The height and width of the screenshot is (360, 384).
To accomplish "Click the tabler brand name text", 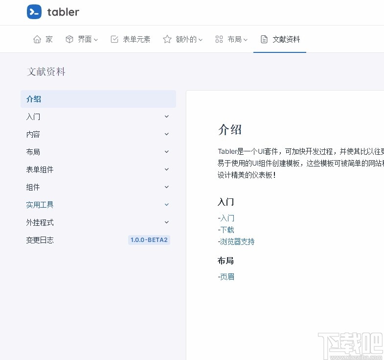I will point(63,12).
